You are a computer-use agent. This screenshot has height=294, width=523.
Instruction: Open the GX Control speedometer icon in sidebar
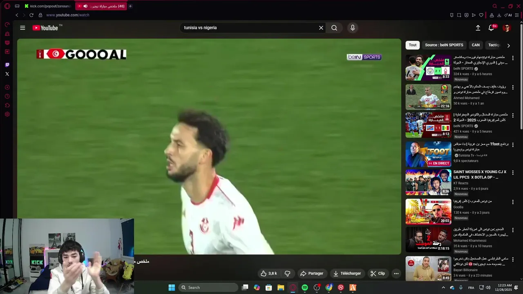(7, 24)
